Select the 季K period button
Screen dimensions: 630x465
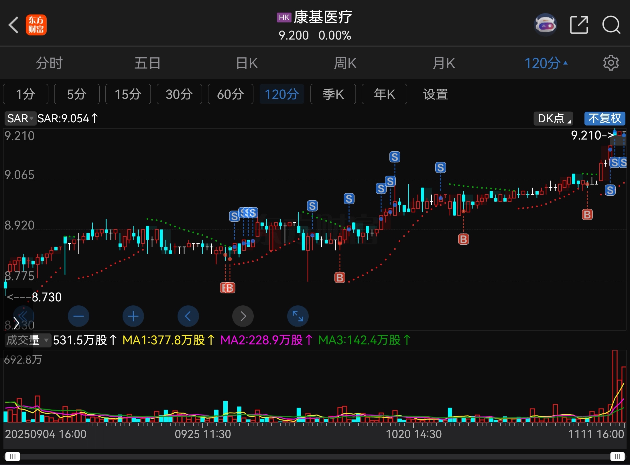[x=333, y=94]
